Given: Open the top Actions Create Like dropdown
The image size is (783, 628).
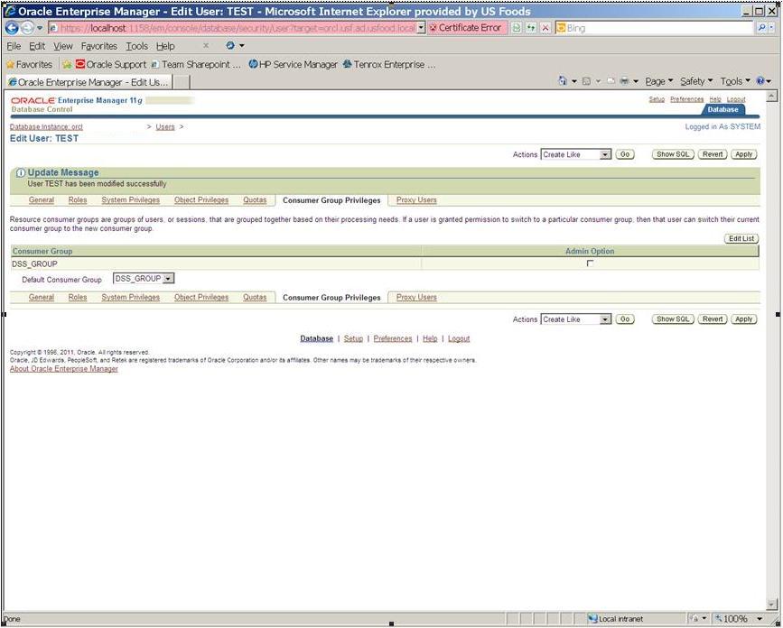Looking at the screenshot, I should tap(576, 154).
